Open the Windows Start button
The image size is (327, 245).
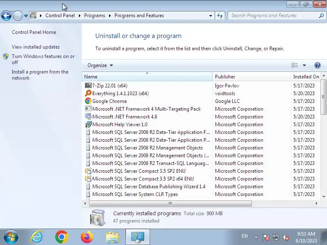click(x=11, y=237)
